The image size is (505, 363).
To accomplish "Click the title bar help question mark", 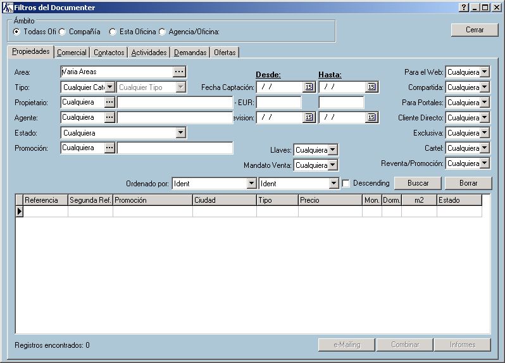I will pyautogui.click(x=463, y=8).
